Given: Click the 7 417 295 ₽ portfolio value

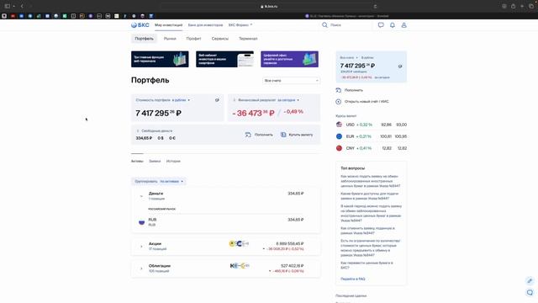Looking at the screenshot, I should coord(158,113).
